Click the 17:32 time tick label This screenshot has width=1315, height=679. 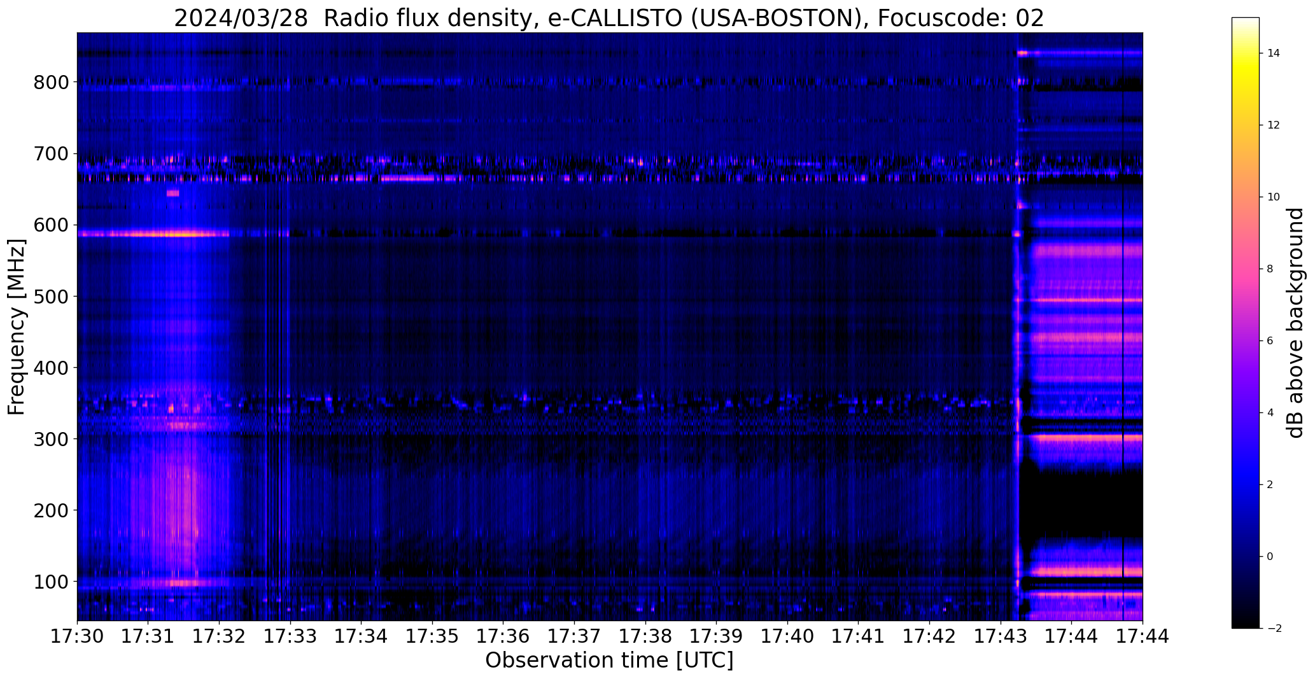click(220, 636)
